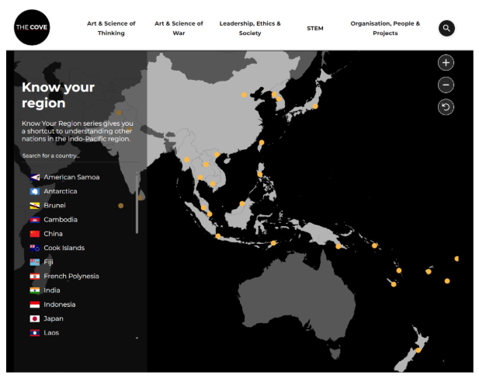Viewport: 479px width, 379px height.
Task: Click the map marker on New Zealand
Action: pos(418,350)
